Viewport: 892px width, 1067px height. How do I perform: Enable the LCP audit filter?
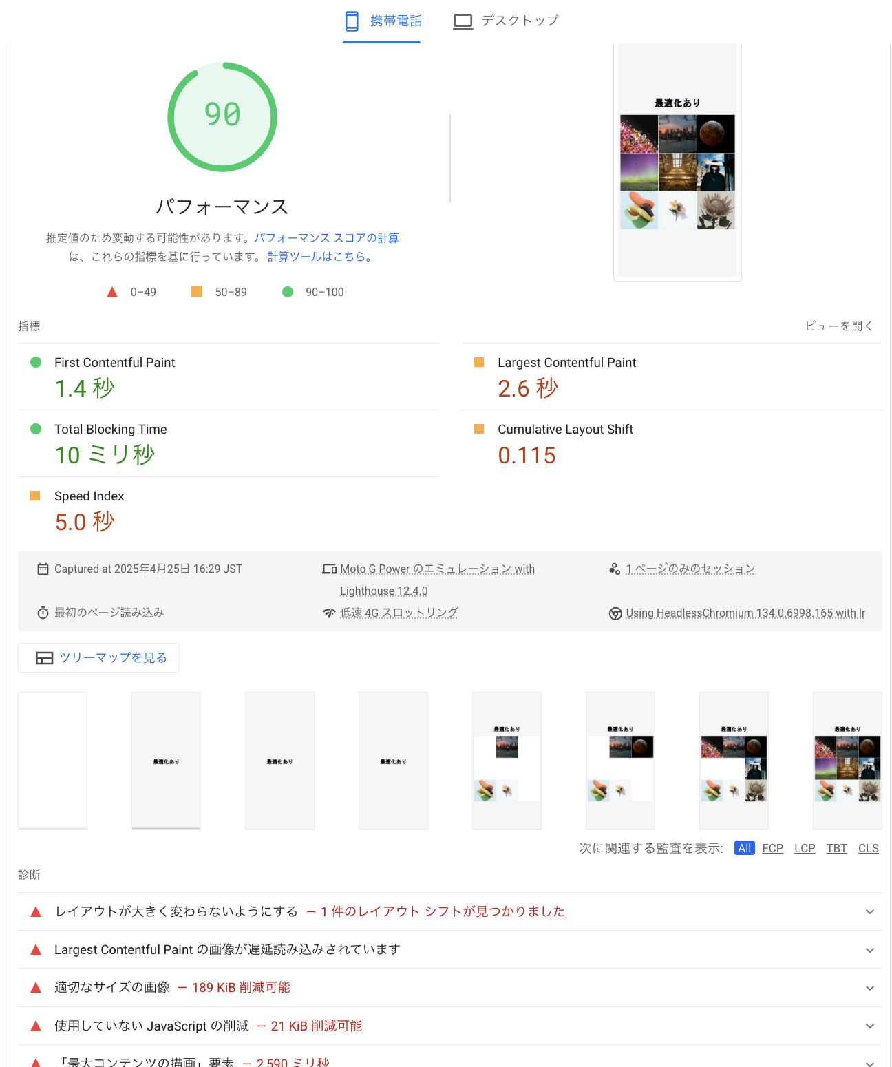(x=804, y=848)
